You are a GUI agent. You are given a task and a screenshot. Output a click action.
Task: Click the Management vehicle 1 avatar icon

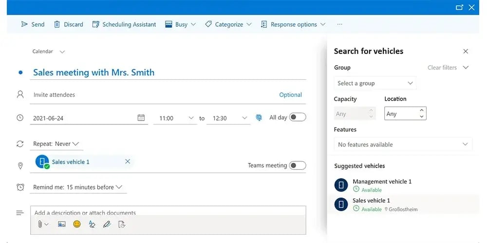pyautogui.click(x=341, y=185)
